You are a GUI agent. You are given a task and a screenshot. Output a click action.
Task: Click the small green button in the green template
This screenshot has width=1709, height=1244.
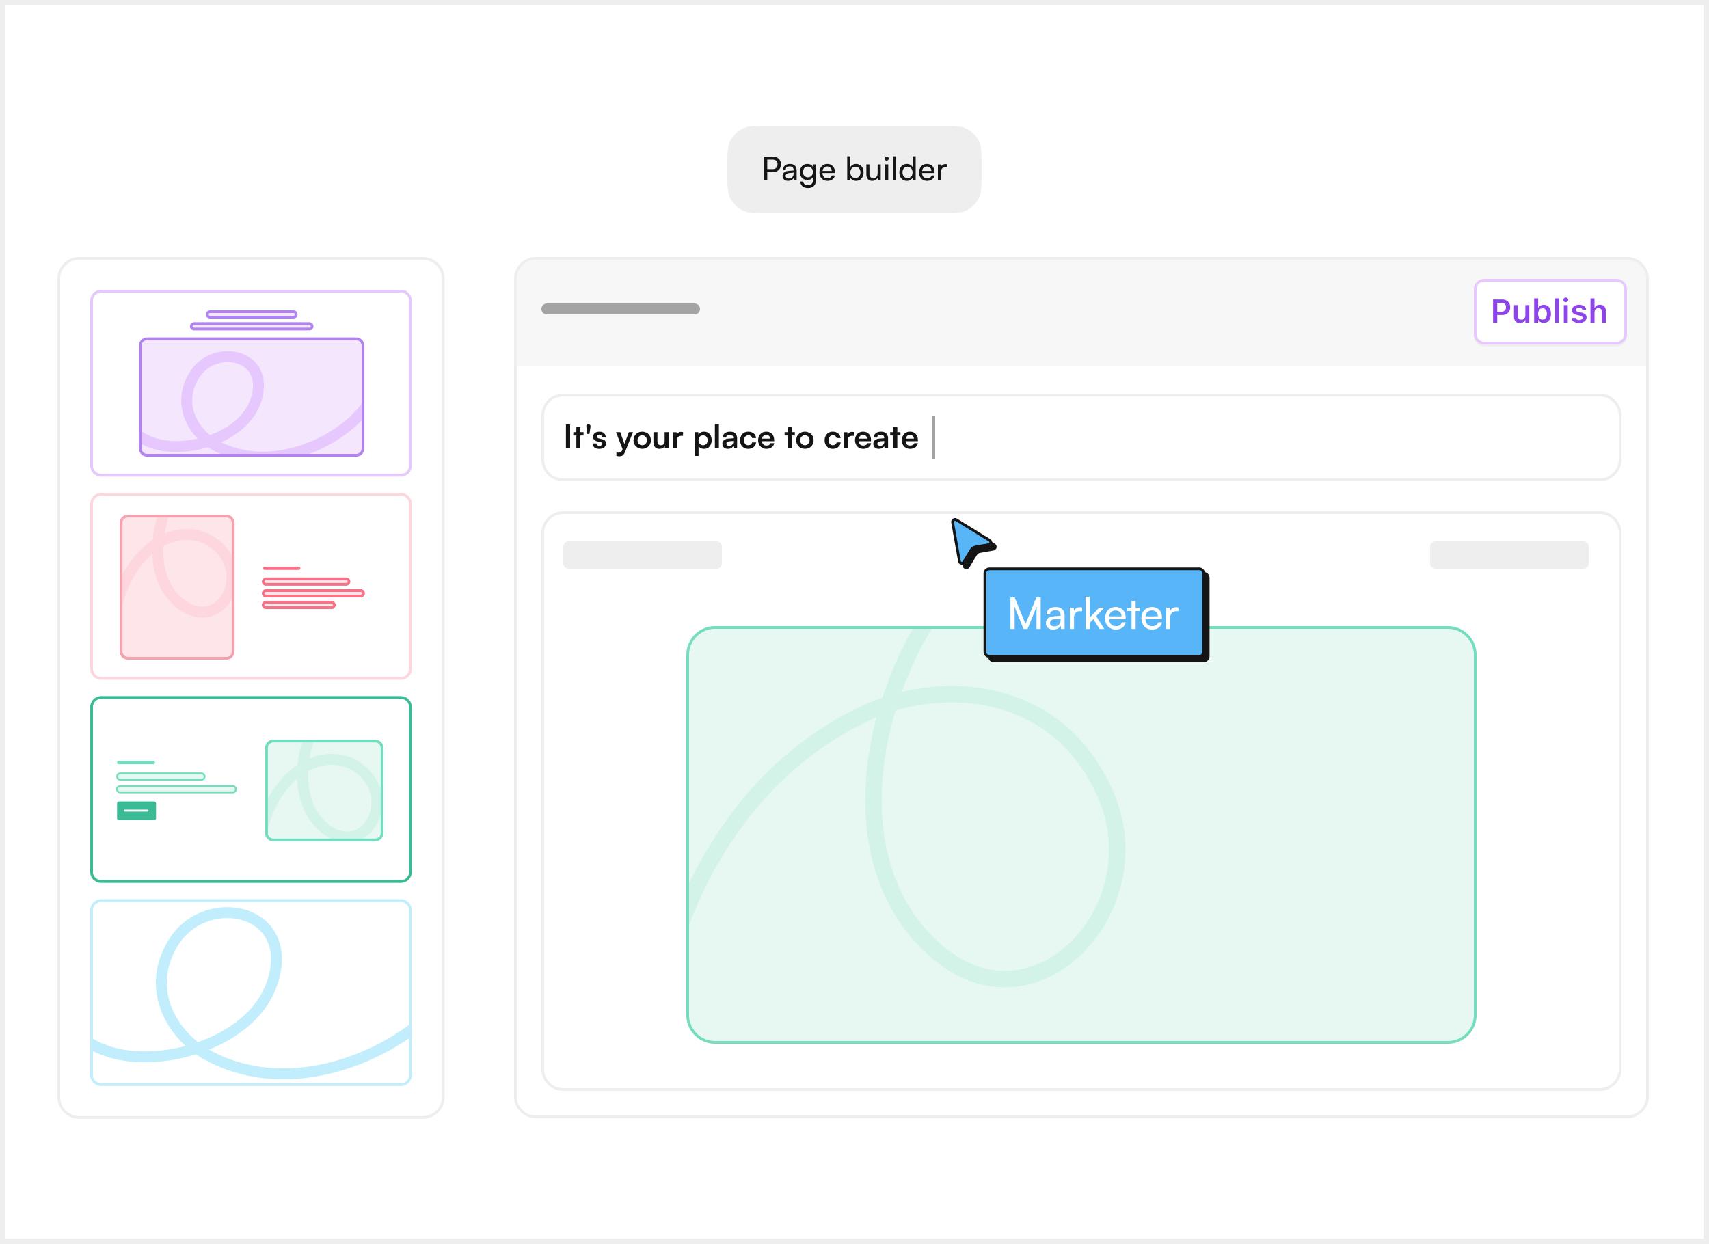point(137,811)
